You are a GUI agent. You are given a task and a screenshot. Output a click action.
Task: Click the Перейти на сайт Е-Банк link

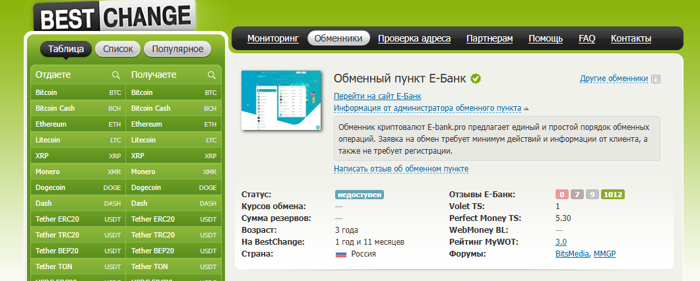click(377, 96)
